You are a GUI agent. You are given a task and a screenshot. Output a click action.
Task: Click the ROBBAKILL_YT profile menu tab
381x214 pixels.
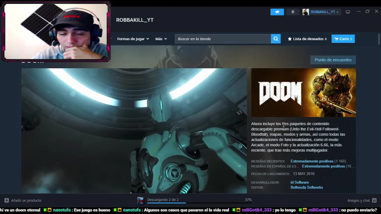click(135, 20)
